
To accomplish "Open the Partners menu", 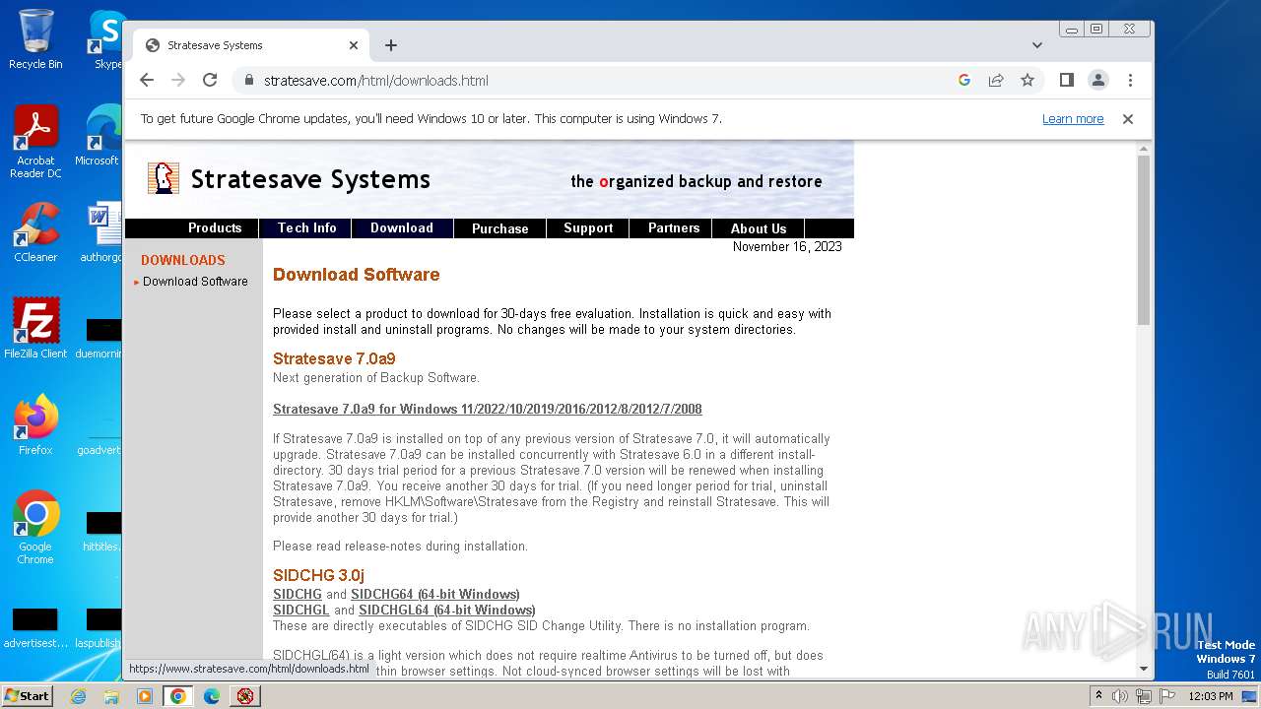I will pyautogui.click(x=674, y=227).
